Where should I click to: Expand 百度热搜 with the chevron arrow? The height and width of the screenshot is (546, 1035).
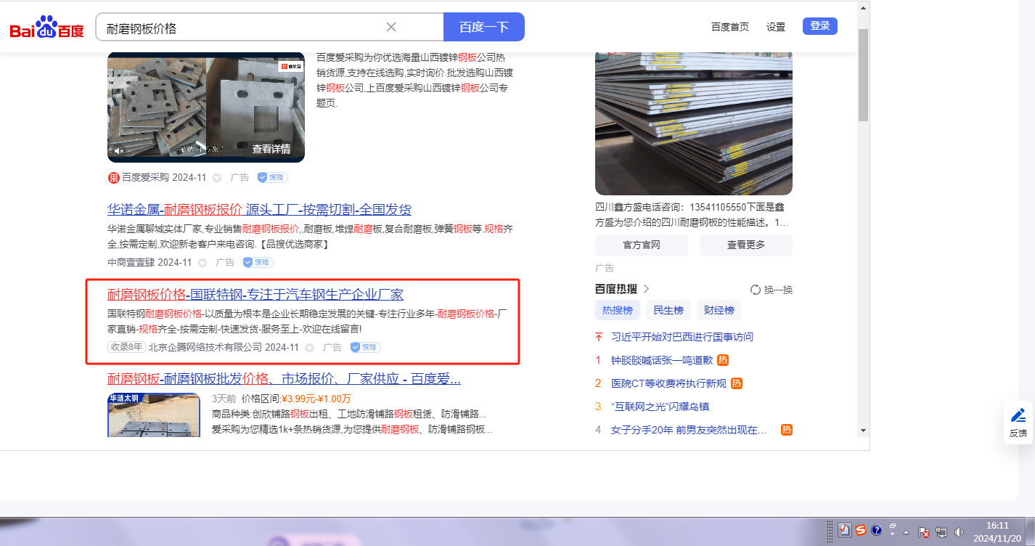click(x=646, y=289)
